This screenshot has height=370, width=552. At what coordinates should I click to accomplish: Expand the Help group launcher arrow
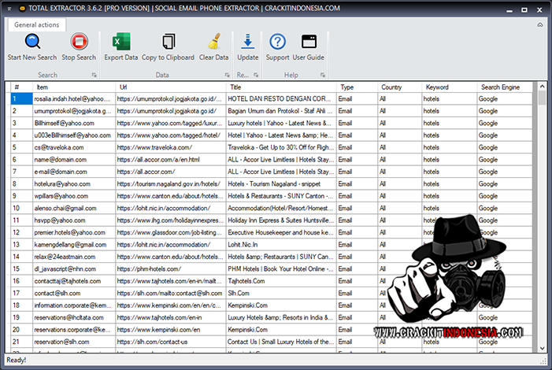323,76
